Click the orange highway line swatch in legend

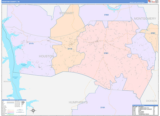10,111
